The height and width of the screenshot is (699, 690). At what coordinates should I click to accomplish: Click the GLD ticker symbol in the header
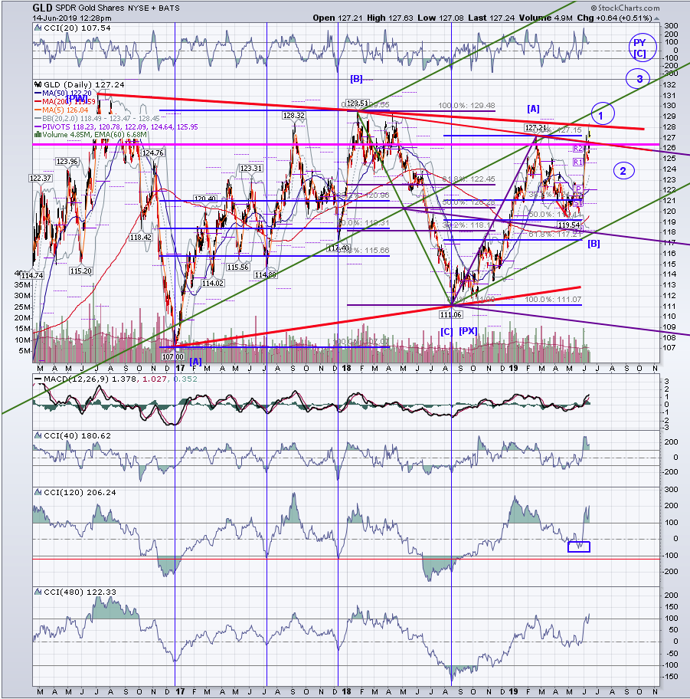[x=42, y=8]
